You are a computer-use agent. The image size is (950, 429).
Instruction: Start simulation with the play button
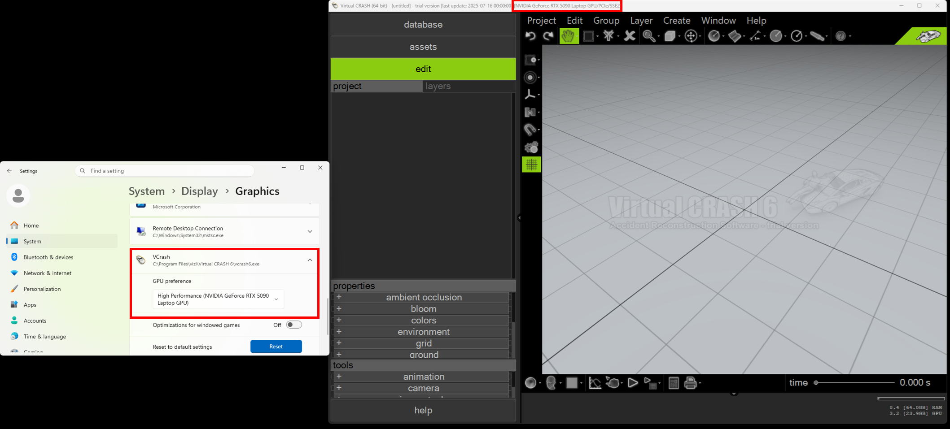[x=633, y=383]
